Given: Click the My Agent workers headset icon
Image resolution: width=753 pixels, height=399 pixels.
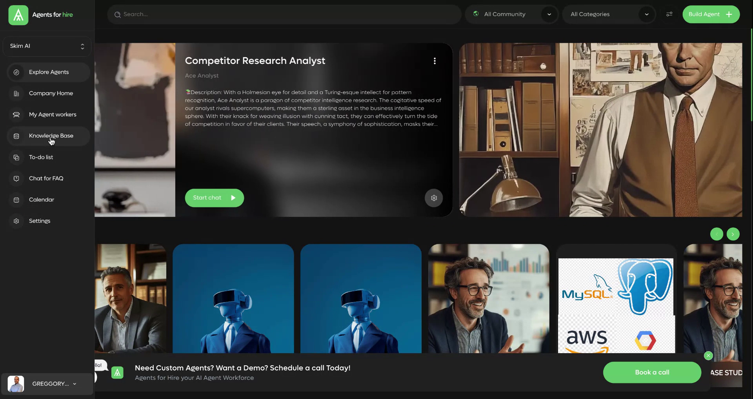Looking at the screenshot, I should (16, 114).
